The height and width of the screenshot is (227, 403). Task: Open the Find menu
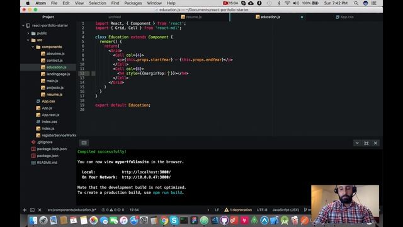pyautogui.click(x=115, y=3)
